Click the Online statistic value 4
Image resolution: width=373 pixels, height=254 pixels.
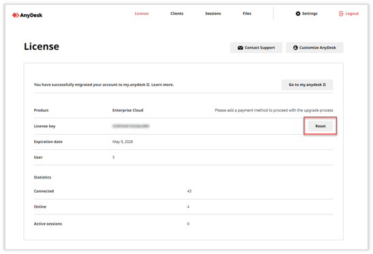[x=188, y=207]
